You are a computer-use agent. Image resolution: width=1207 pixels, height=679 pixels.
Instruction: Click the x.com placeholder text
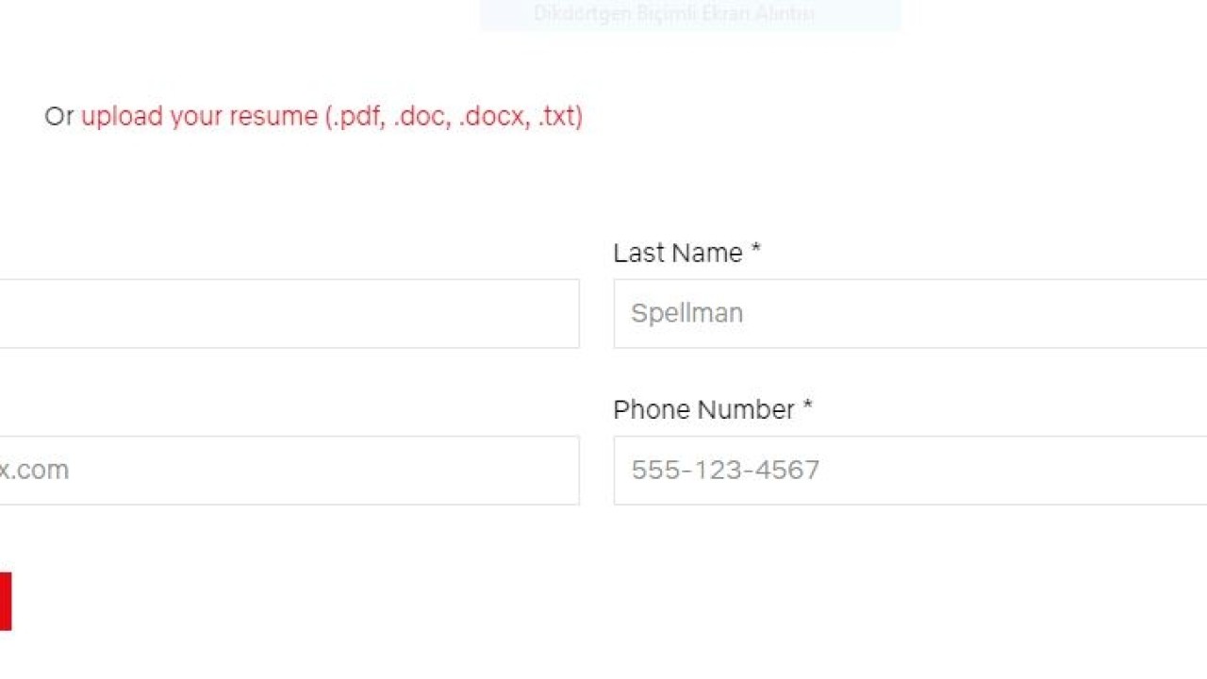tap(35, 470)
